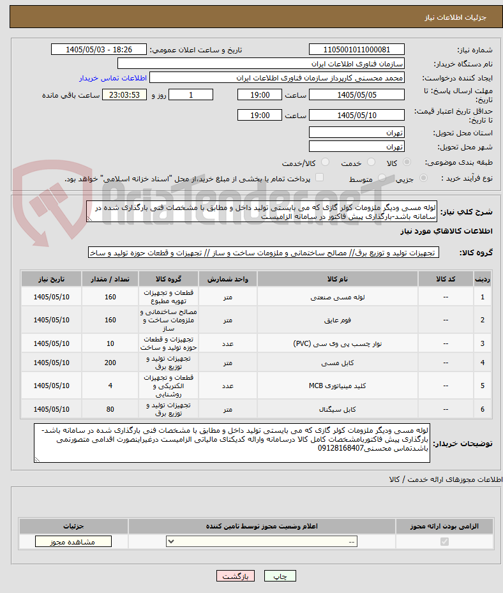Click the general description text area
This screenshot has width=503, height=593.
(262, 211)
